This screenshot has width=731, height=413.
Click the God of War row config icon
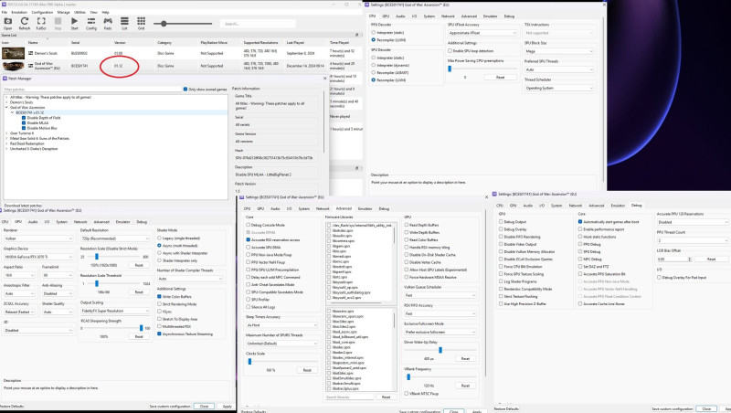pos(31,66)
